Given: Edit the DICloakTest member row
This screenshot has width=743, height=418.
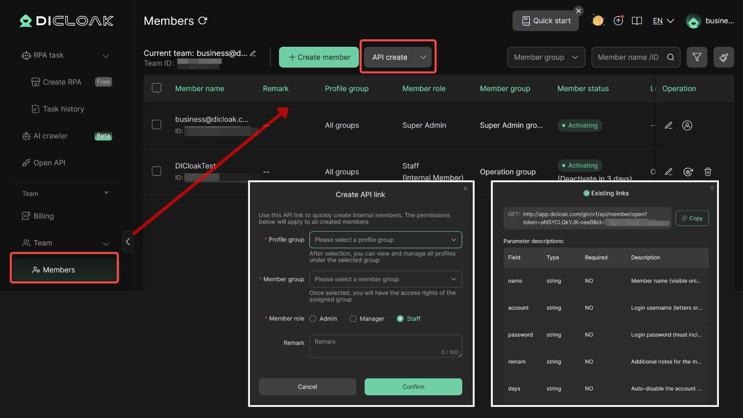Looking at the screenshot, I should coord(669,172).
